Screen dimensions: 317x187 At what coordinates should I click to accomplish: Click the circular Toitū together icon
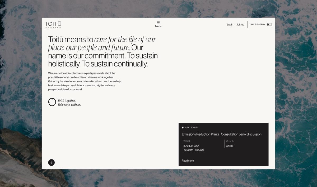coord(52,102)
